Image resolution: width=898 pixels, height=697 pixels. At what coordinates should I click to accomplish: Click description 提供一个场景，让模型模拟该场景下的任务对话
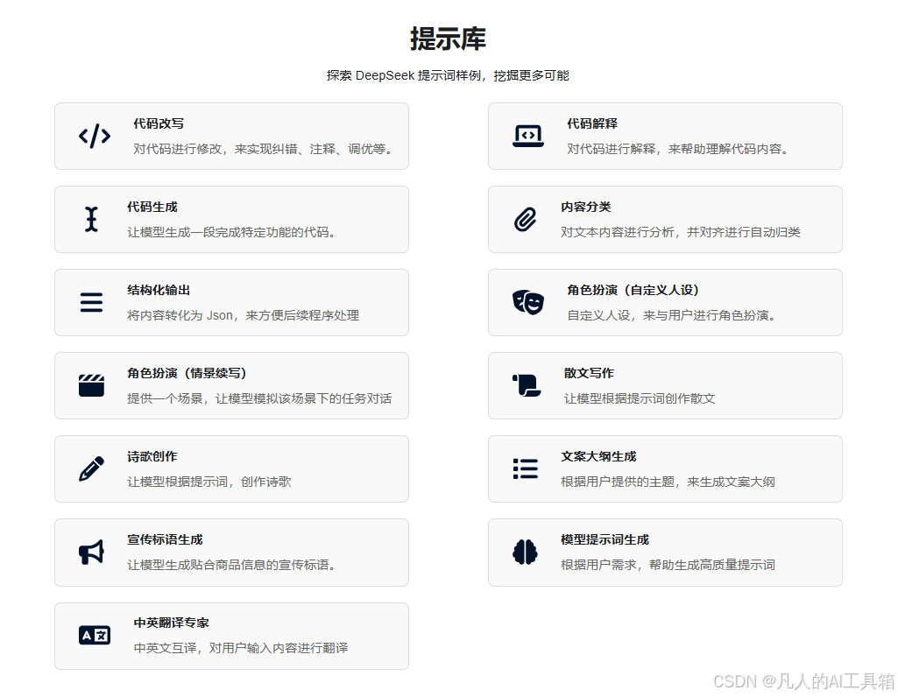coord(259,399)
